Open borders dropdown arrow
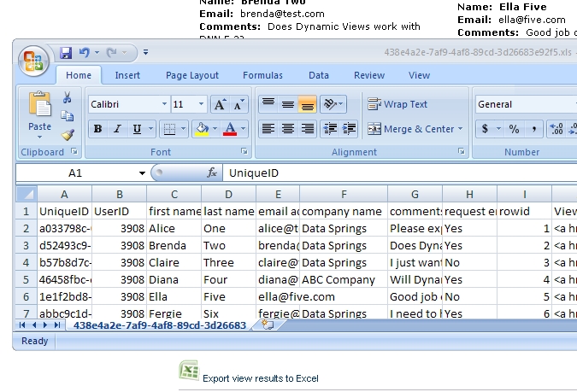577x392 pixels. 183,129
